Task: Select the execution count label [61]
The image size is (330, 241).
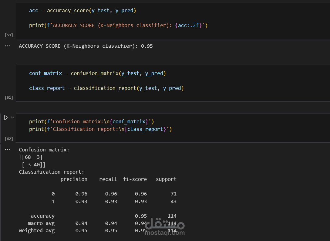Action: (9, 97)
